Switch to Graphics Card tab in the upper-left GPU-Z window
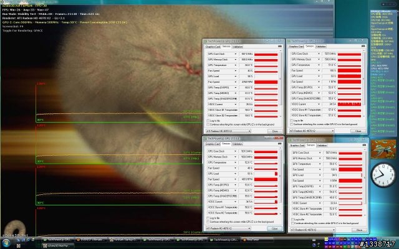Viewport: 399px width, 249px height. (213, 47)
